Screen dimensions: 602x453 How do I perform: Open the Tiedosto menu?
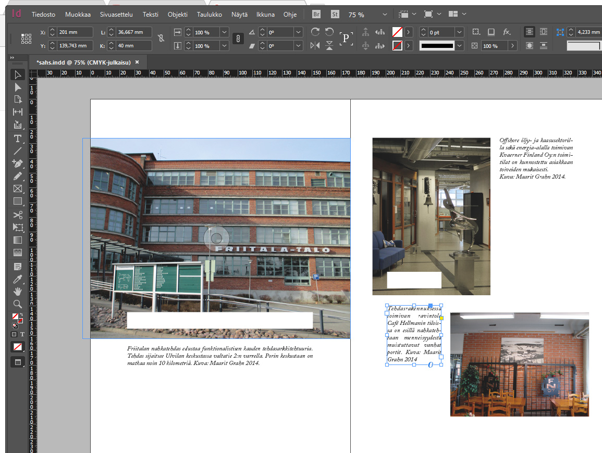[43, 15]
